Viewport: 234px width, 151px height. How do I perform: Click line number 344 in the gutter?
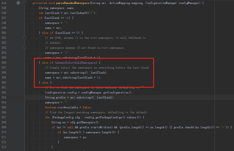pos(4,3)
